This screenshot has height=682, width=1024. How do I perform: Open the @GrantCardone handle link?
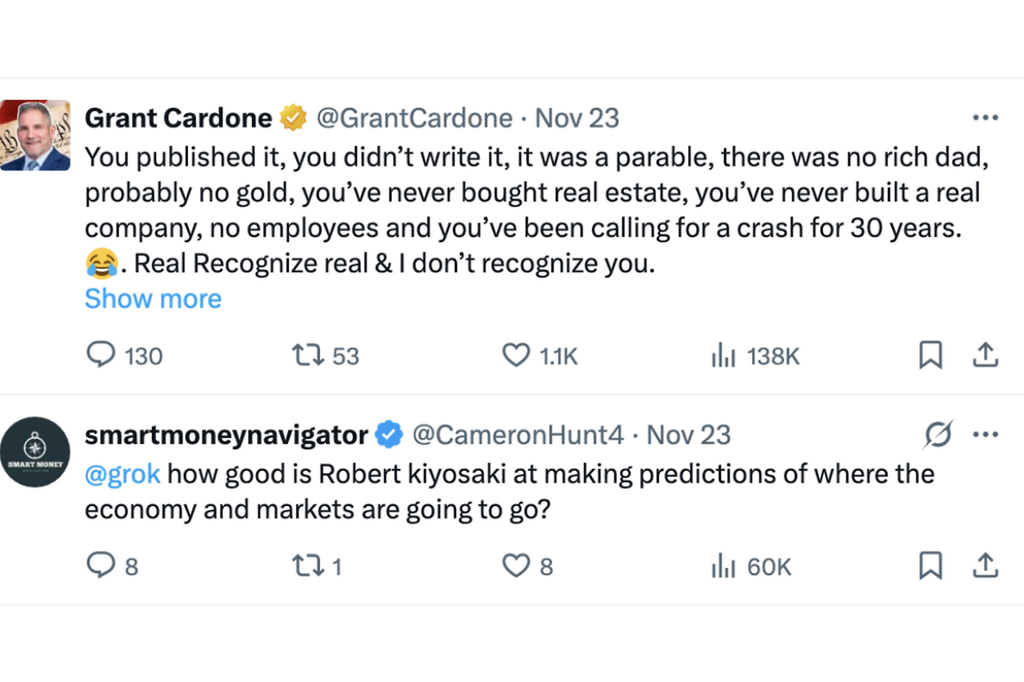[414, 118]
